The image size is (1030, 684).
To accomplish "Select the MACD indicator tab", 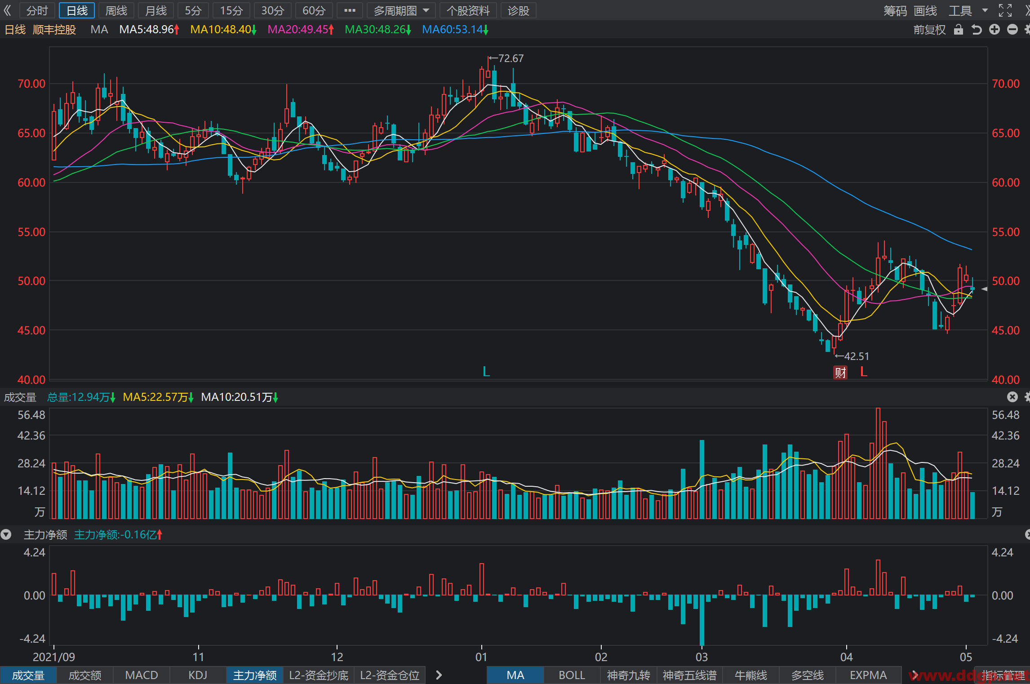I will point(142,675).
